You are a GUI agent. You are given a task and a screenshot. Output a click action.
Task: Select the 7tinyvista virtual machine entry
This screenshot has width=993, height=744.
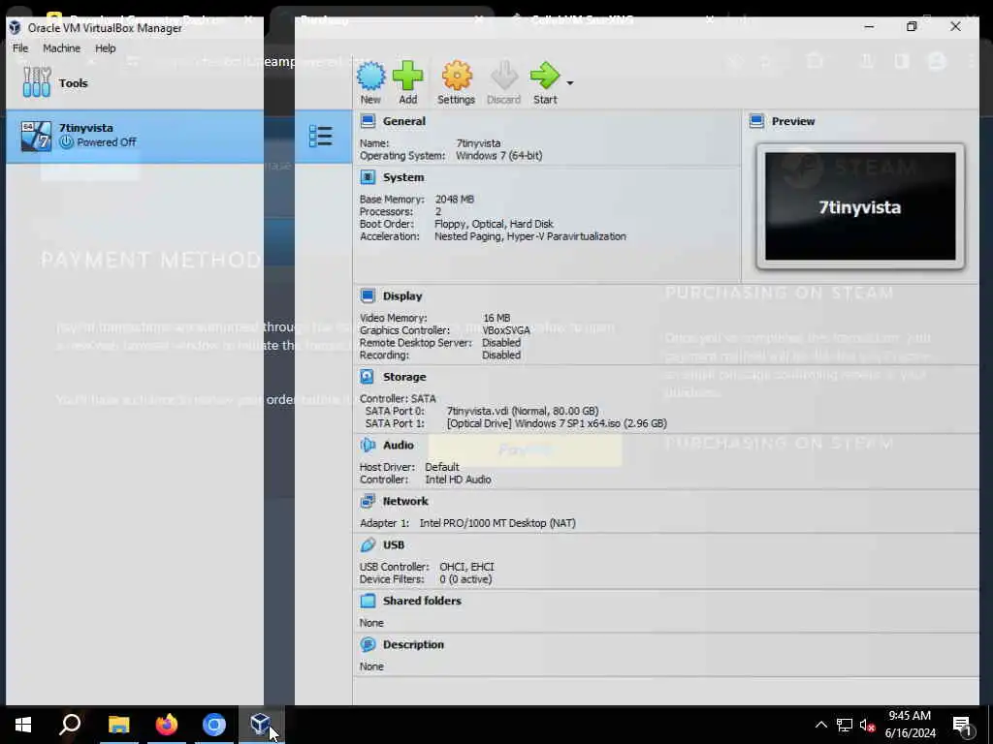click(x=135, y=136)
